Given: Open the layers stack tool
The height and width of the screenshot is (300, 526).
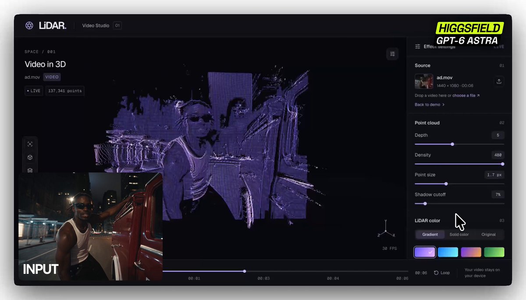Looking at the screenshot, I should click(30, 170).
